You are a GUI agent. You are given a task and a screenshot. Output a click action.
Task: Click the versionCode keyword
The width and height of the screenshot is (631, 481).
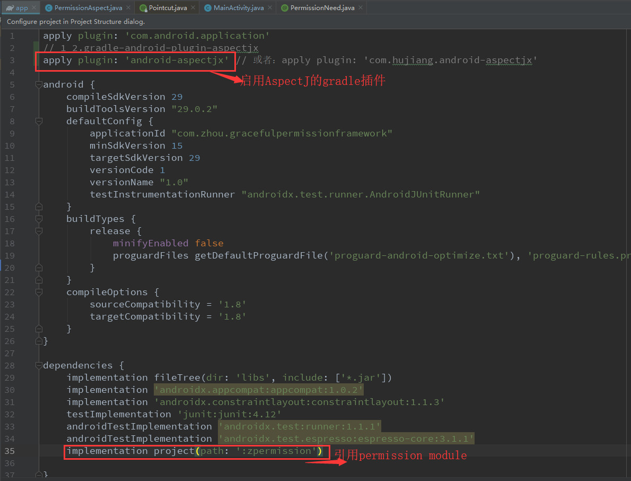[121, 170]
